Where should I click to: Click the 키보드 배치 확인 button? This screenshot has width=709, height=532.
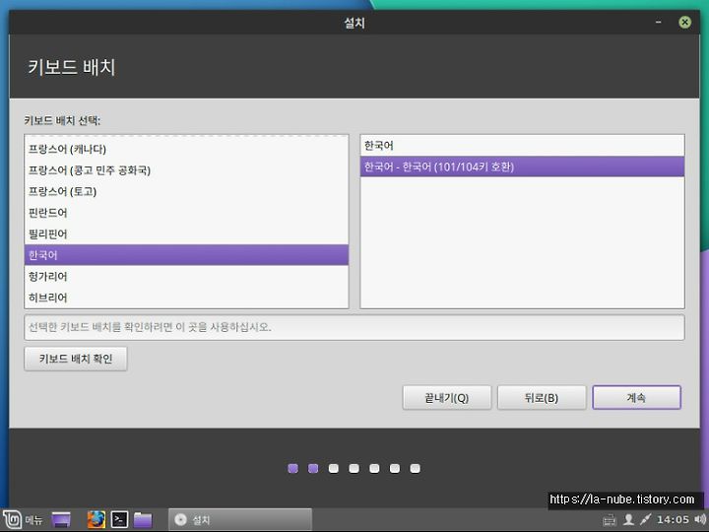click(x=76, y=359)
